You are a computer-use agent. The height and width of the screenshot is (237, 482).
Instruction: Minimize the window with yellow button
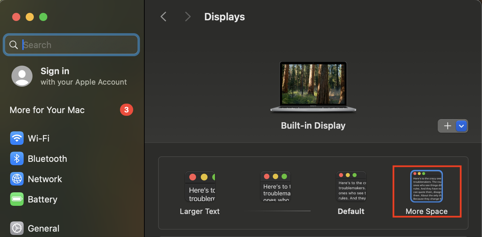[30, 17]
